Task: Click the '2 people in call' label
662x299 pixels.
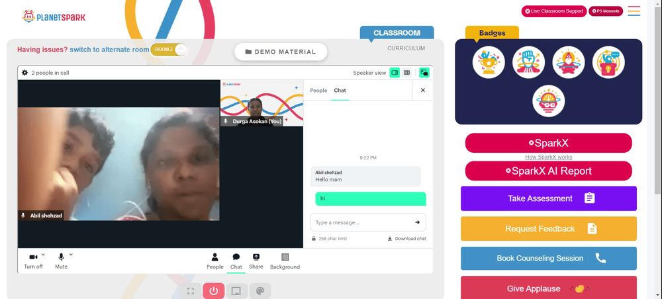Action: (x=50, y=73)
